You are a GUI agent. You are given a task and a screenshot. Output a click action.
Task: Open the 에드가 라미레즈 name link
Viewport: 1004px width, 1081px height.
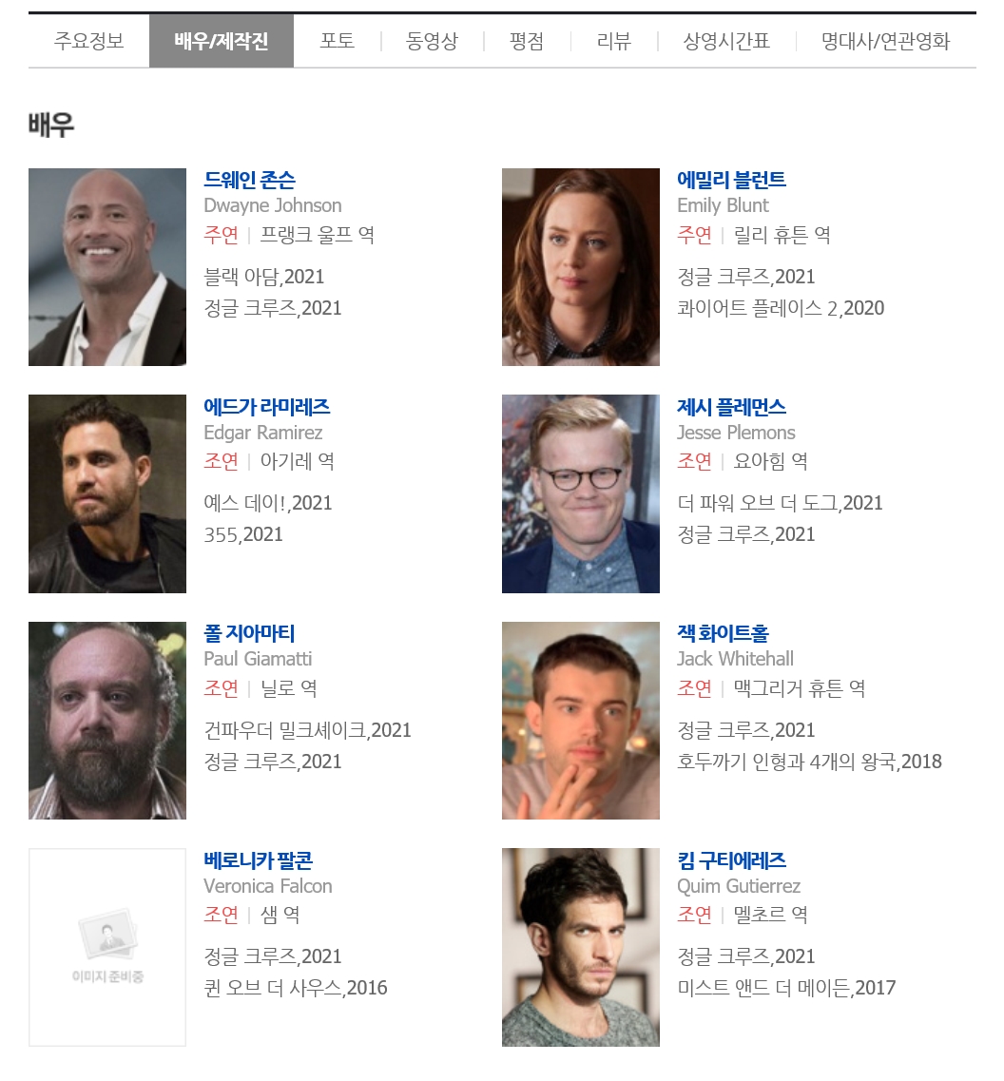pyautogui.click(x=267, y=407)
